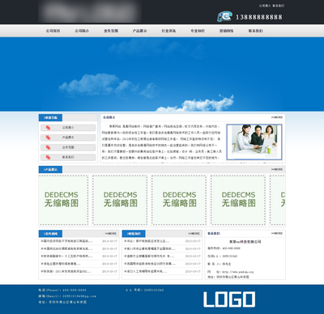The image size is (324, 314).
Task: Click the 公司简介 button in the left sidebar
Action: [x=68, y=128]
